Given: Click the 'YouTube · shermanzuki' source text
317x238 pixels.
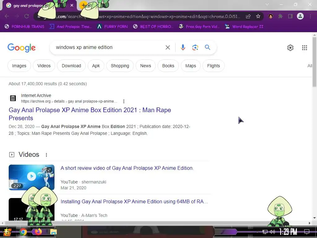Looking at the screenshot, I should coord(83,182).
